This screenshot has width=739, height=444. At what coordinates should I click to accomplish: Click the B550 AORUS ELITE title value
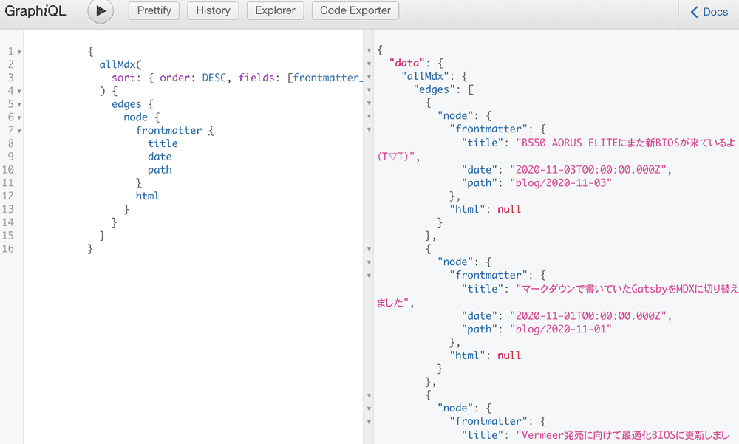point(626,143)
